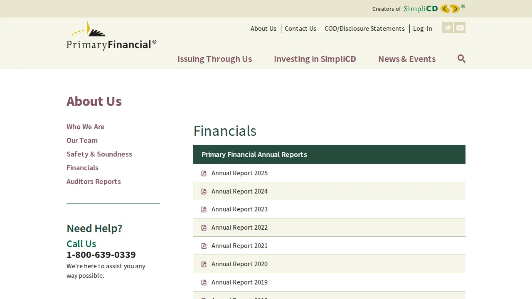
Task: Click PDF icon beside Annual Report 2020
Action: coord(204,264)
